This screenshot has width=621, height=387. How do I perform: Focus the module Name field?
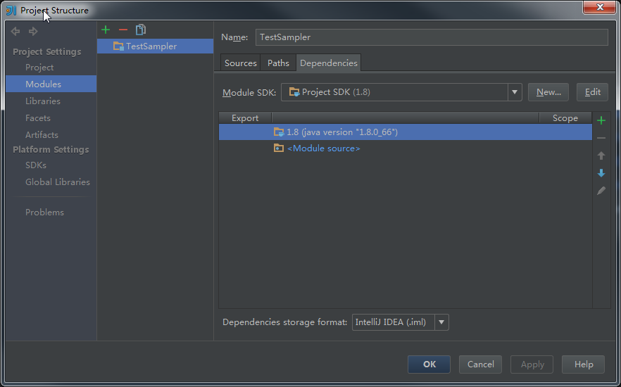point(432,37)
